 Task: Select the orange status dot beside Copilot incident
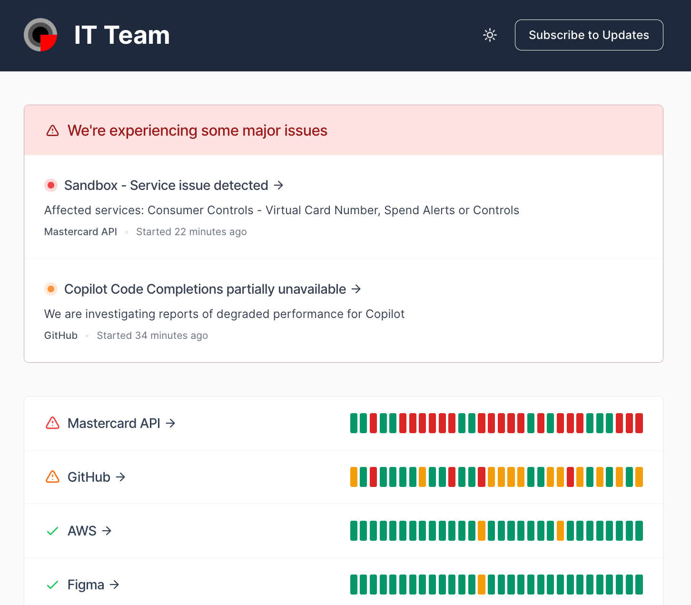click(51, 289)
